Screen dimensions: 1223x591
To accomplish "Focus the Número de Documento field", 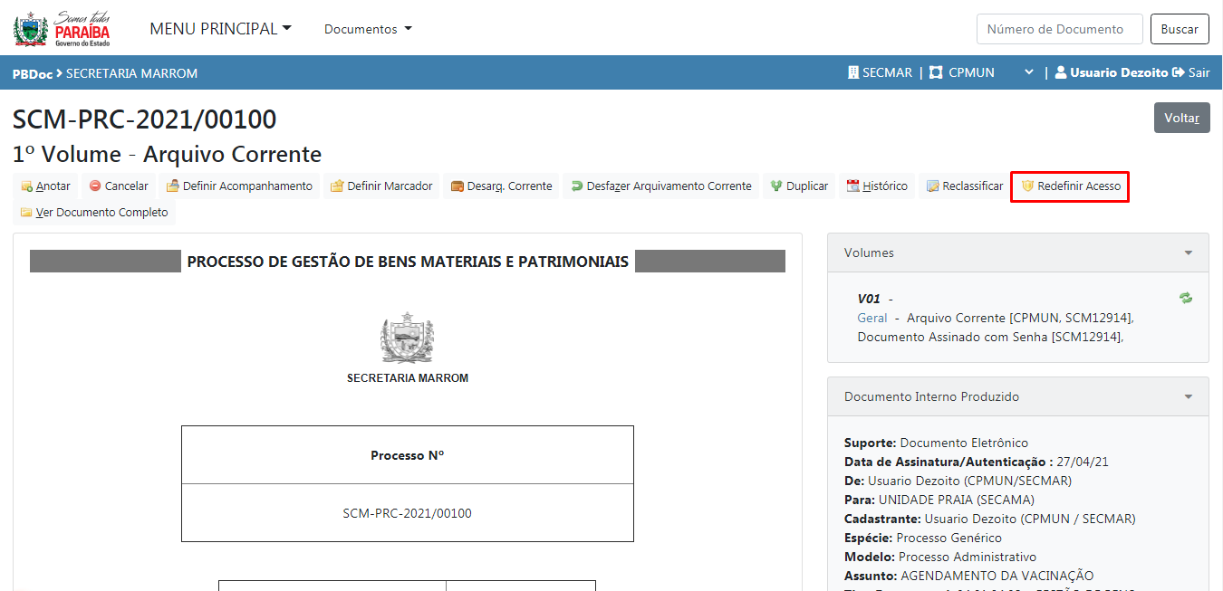I will coord(1057,29).
